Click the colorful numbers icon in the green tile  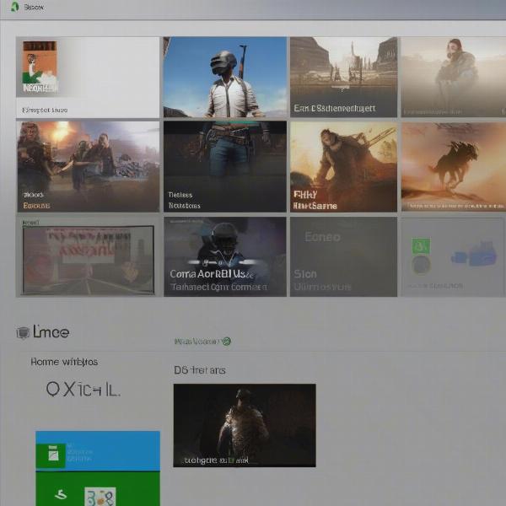pyautogui.click(x=100, y=497)
